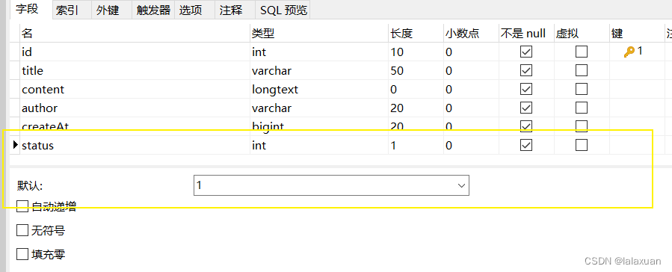Click the primary key icon in id row
This screenshot has width=672, height=272.
tap(629, 52)
